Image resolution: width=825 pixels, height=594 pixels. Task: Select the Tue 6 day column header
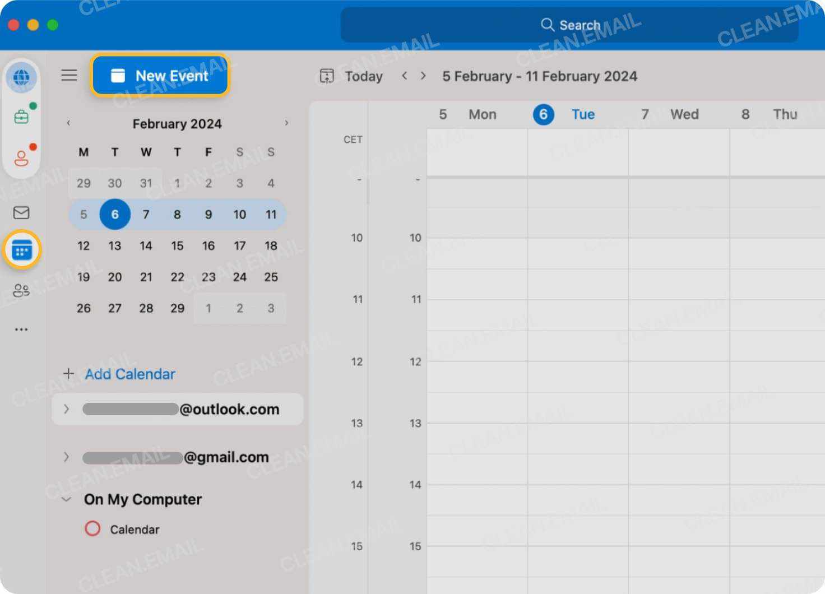pyautogui.click(x=563, y=114)
